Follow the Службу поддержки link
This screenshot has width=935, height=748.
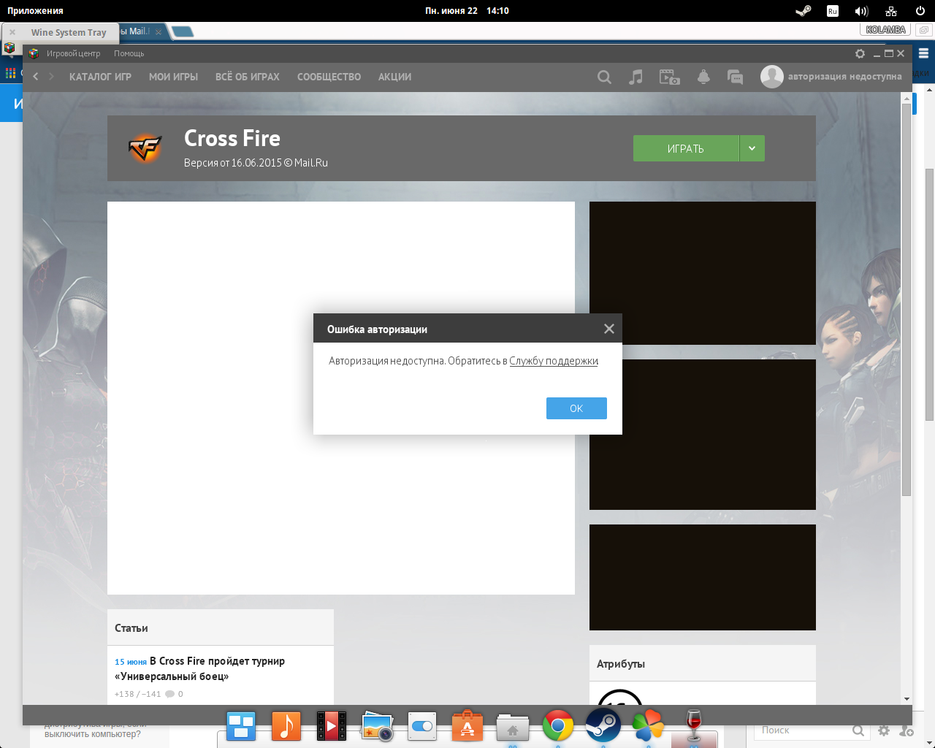point(554,361)
